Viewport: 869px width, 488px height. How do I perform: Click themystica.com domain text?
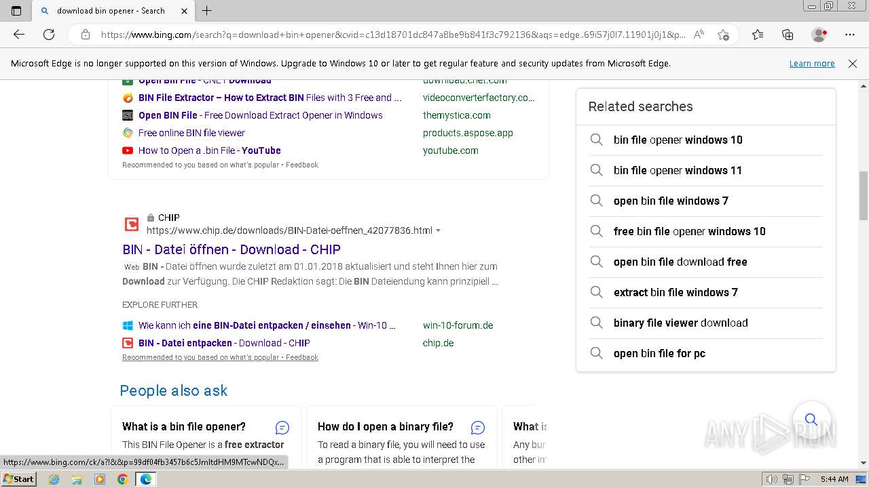pos(457,115)
